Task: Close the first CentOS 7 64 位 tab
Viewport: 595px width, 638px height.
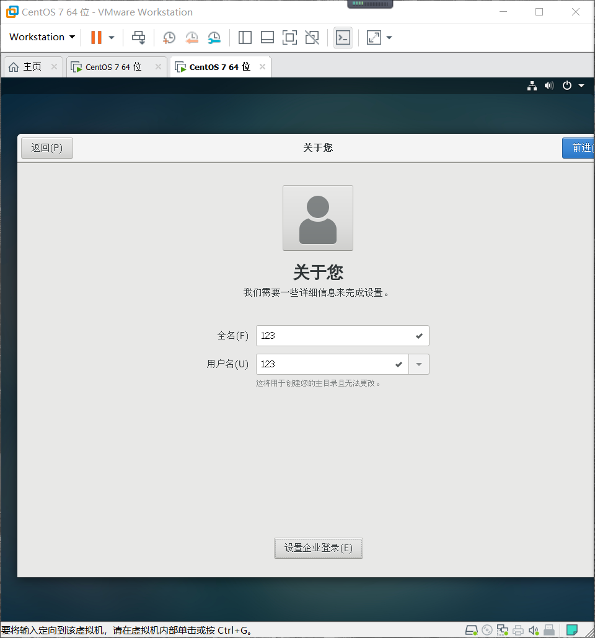Action: point(159,67)
